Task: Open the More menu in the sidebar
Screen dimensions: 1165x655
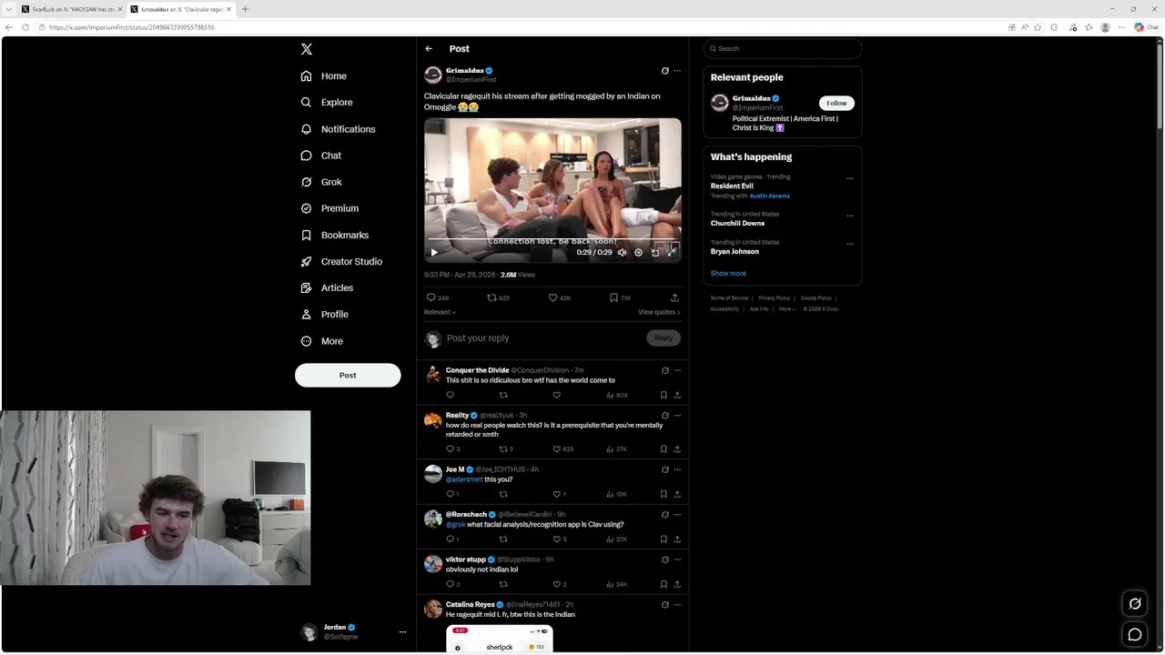Action: 322,341
